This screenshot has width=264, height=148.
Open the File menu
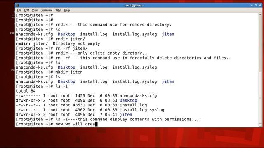19,10
